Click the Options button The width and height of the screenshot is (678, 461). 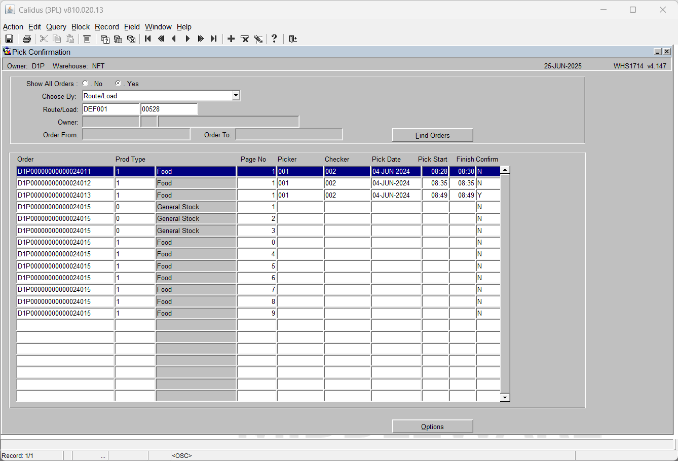433,427
